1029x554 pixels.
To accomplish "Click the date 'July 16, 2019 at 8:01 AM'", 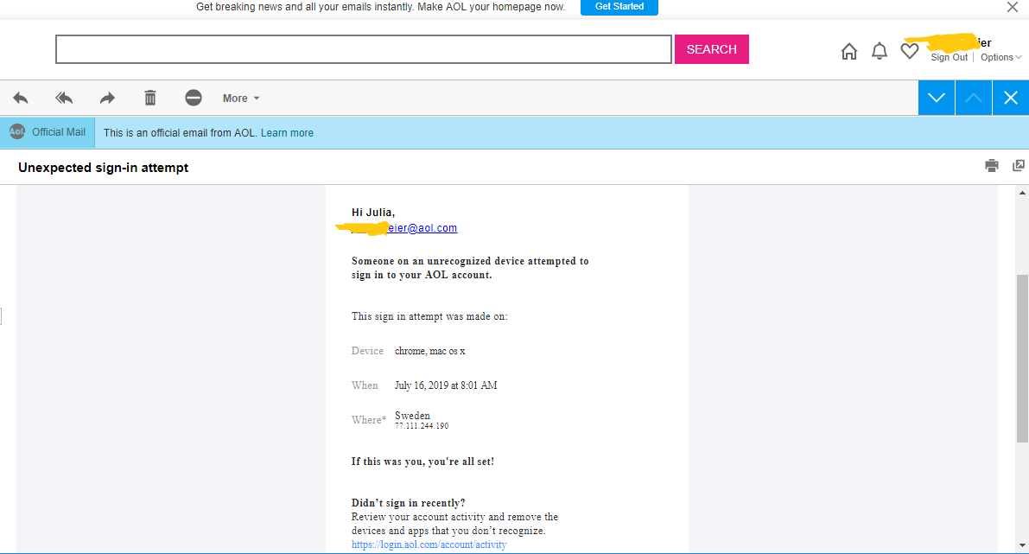I will tap(446, 385).
